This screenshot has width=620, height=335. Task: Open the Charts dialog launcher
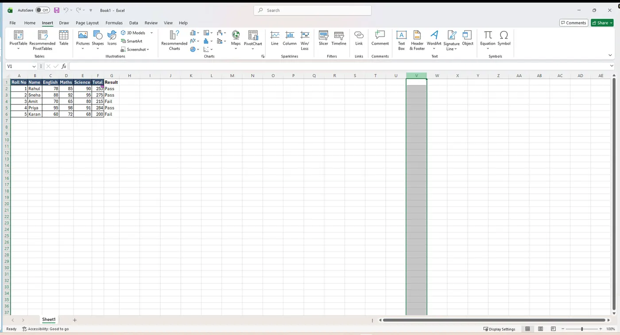coord(263,57)
